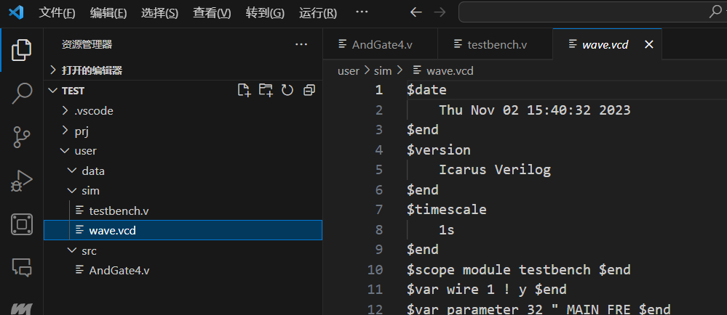Collapse the sim folder
This screenshot has width=727, height=315.
click(x=90, y=191)
